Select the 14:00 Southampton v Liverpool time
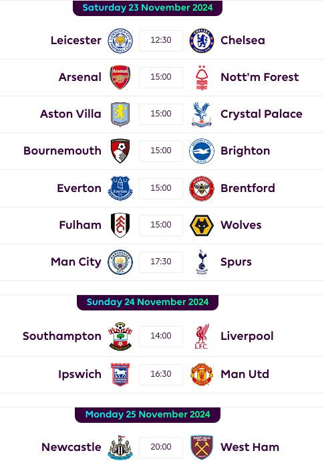324x465 pixels. click(161, 336)
